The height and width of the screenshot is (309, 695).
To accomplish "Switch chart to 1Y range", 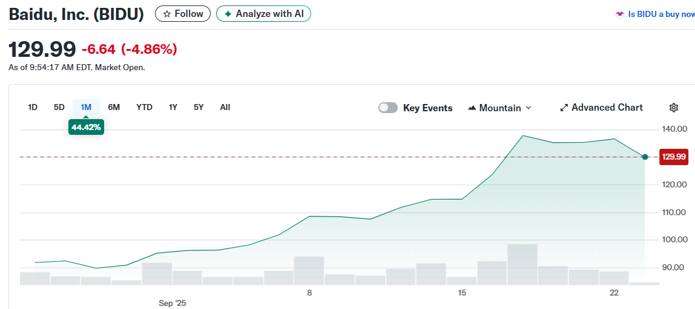I will (173, 107).
